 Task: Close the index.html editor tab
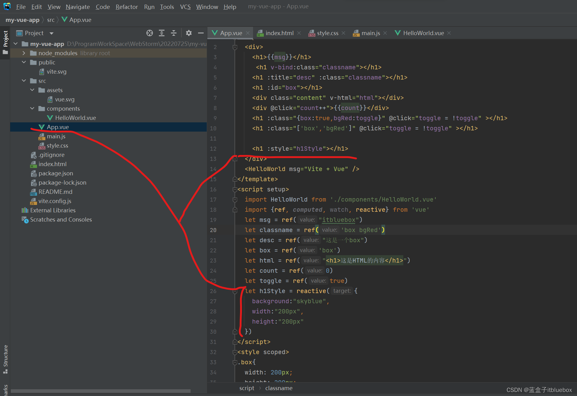(x=299, y=33)
